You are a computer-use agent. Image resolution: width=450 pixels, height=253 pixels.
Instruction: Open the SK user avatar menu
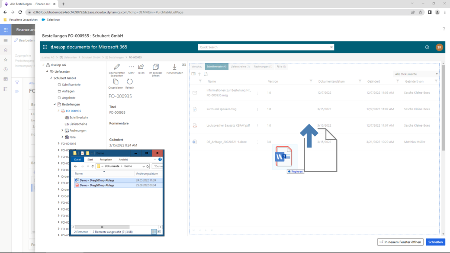(439, 47)
